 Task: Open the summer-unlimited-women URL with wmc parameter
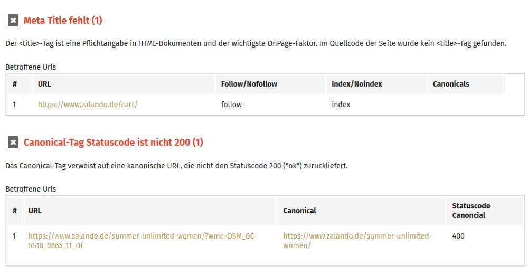(143, 241)
